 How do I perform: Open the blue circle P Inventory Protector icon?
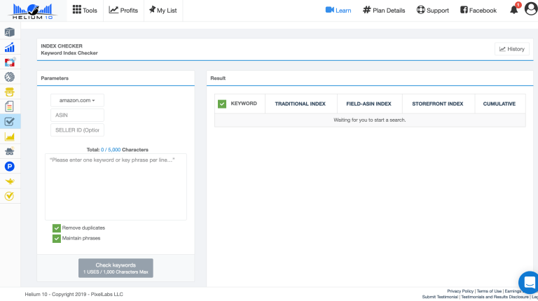pyautogui.click(x=10, y=167)
